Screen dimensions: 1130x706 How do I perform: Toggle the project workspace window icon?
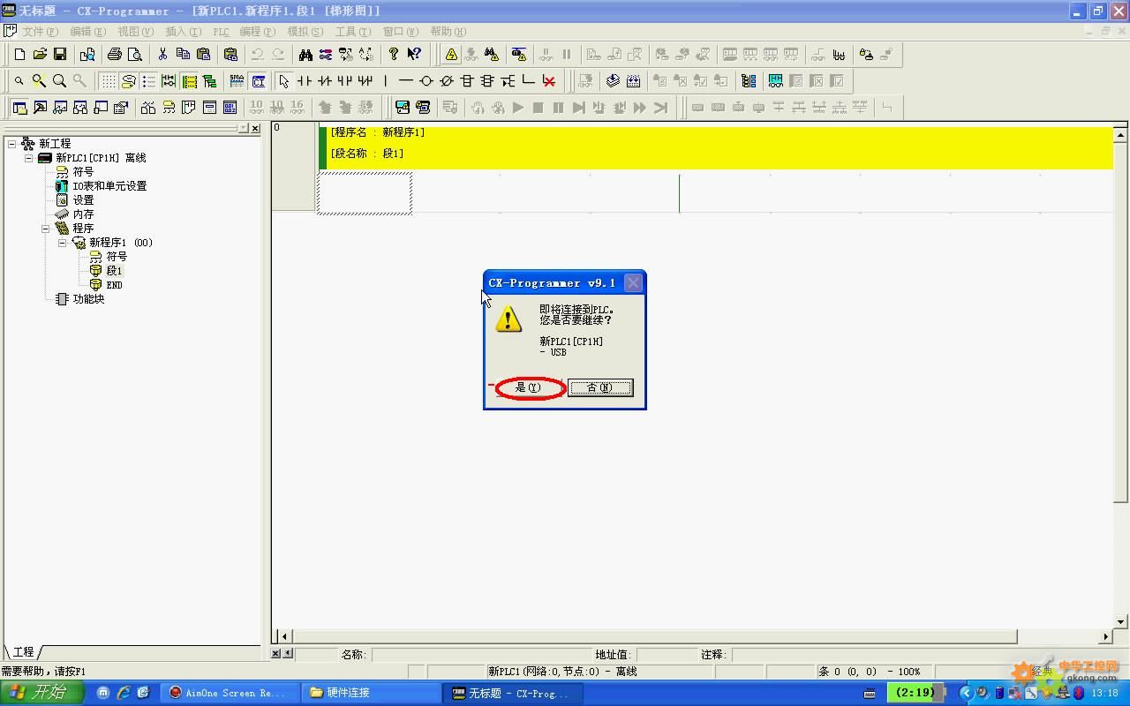pyautogui.click(x=19, y=108)
